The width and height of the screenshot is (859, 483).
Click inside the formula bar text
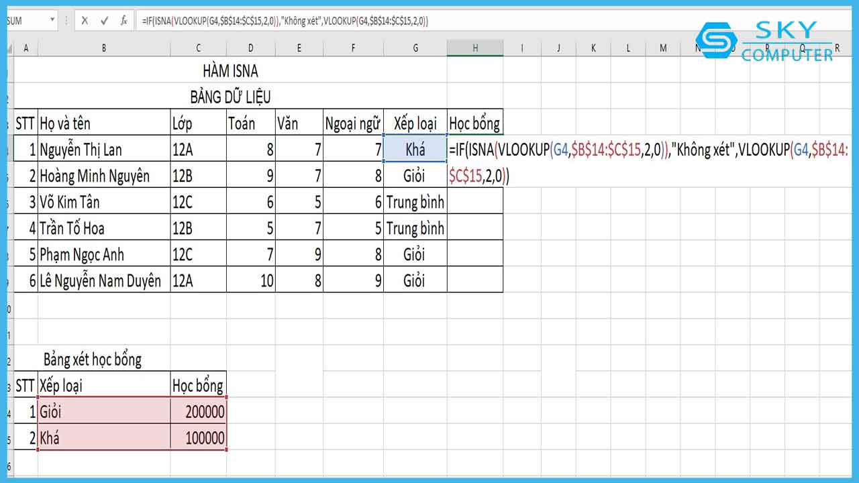285,21
